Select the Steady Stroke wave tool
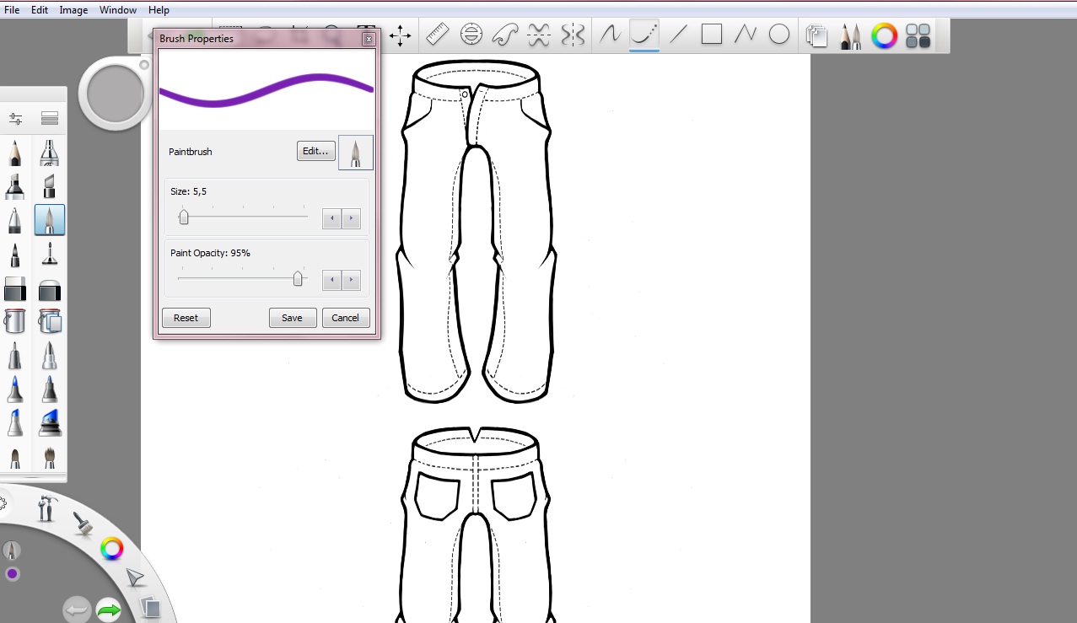This screenshot has height=623, width=1077. pos(610,35)
